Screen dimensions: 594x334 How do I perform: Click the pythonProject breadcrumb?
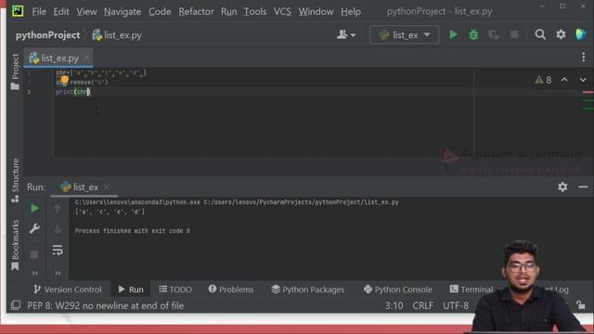47,35
